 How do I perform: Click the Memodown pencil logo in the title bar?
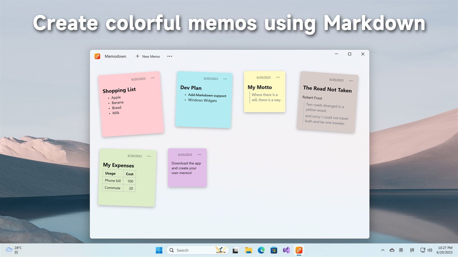[x=97, y=56]
